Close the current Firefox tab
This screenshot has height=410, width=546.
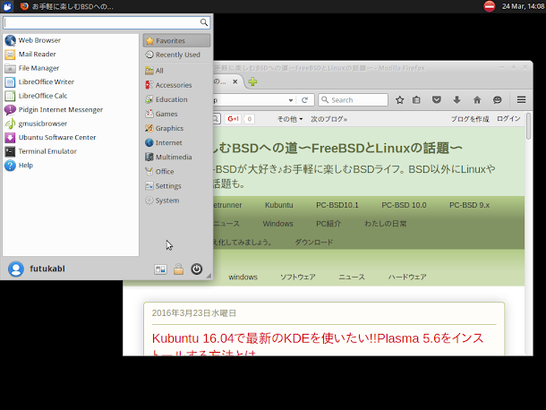pos(235,81)
